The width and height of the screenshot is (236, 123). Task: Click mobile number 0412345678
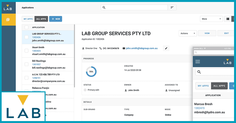point(113,48)
